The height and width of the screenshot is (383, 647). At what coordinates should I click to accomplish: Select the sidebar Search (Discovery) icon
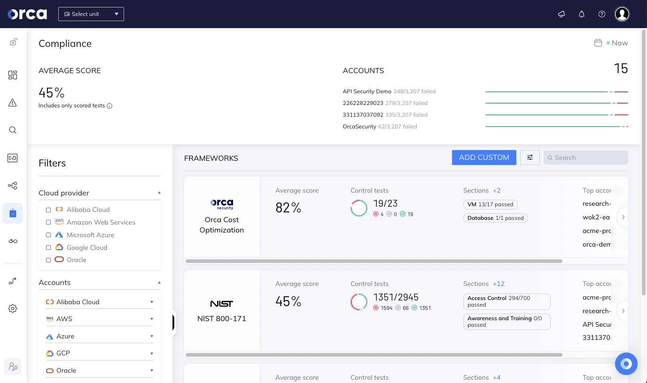pos(12,130)
